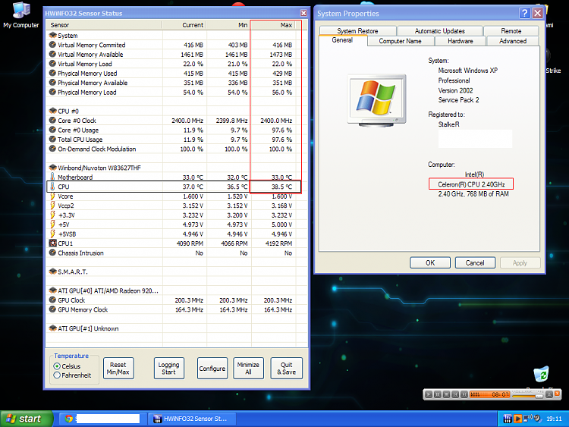The image size is (569, 427).
Task: Click the orange media player tray icon
Action: (x=518, y=419)
